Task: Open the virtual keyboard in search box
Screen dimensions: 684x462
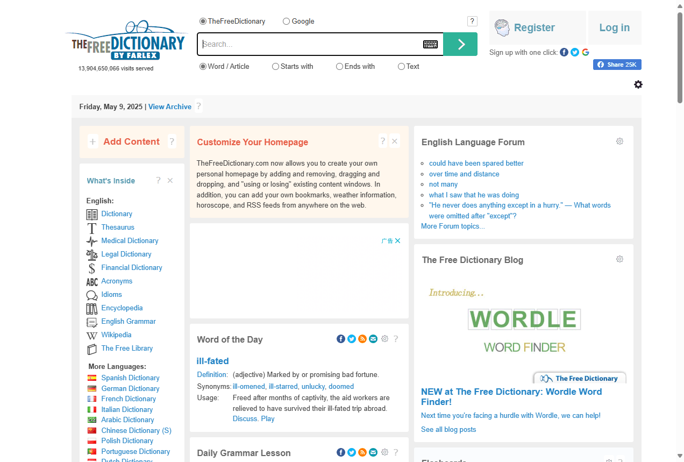Action: pos(430,44)
